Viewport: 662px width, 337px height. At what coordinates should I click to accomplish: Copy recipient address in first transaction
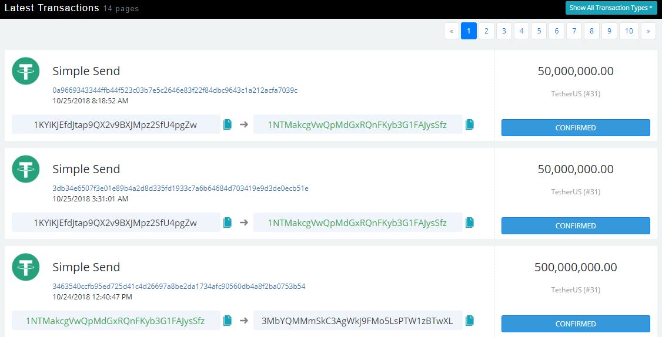(x=470, y=124)
